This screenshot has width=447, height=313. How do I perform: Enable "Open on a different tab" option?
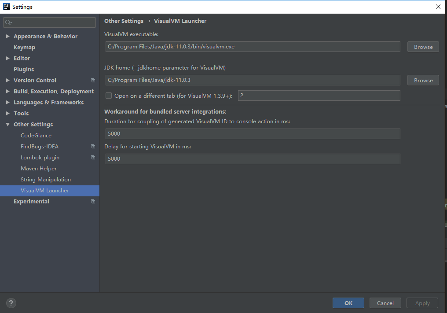tap(108, 96)
